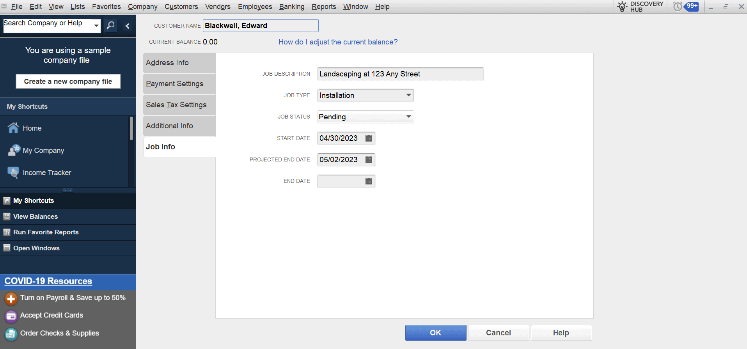This screenshot has height=349, width=747.
Task: Click Order Checks & Supplies link
Action: [x=60, y=333]
